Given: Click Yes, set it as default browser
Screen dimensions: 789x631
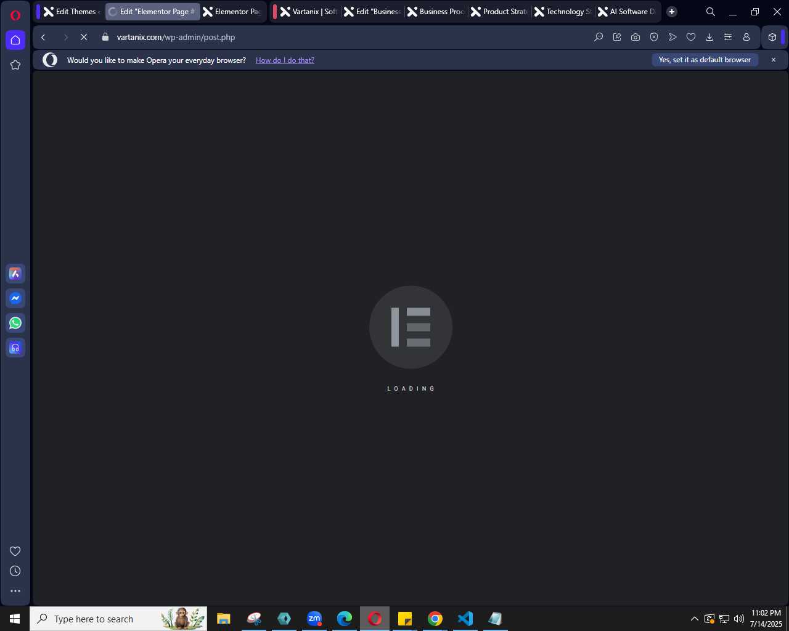Looking at the screenshot, I should (705, 60).
